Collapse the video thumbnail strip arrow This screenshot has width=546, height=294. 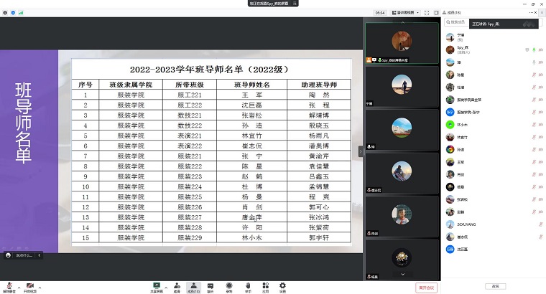pyautogui.click(x=361, y=151)
